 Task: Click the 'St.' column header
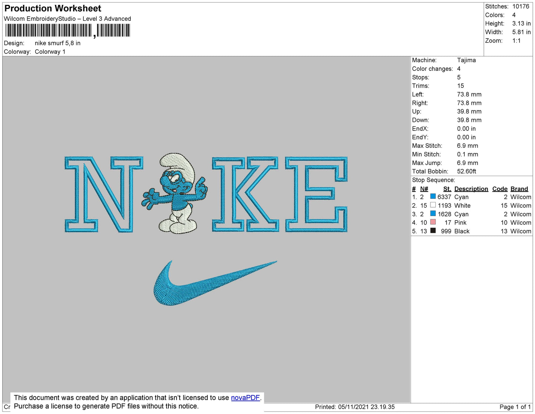click(447, 189)
